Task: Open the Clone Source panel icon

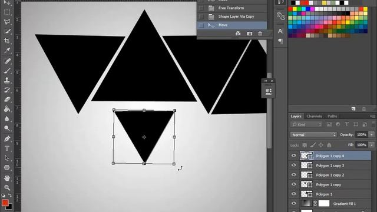Action: (280, 16)
